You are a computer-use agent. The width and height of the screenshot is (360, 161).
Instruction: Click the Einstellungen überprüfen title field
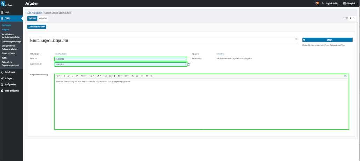(x=161, y=41)
